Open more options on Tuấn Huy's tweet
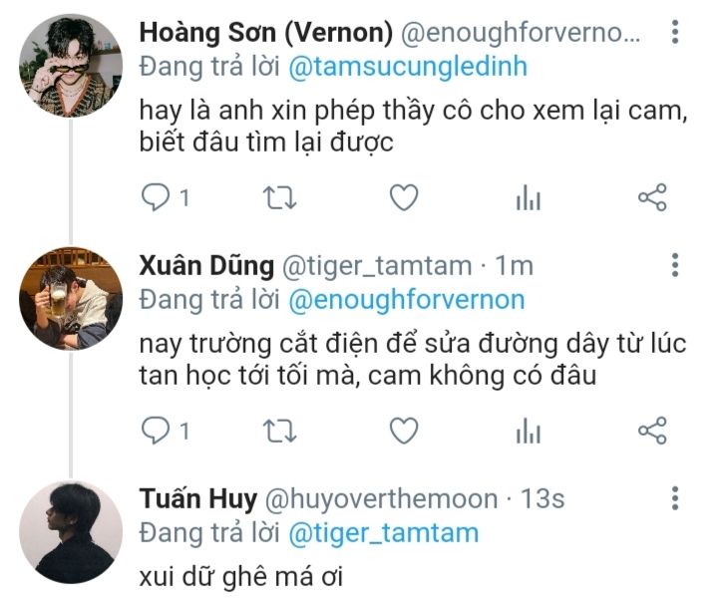The width and height of the screenshot is (717, 609). click(675, 498)
